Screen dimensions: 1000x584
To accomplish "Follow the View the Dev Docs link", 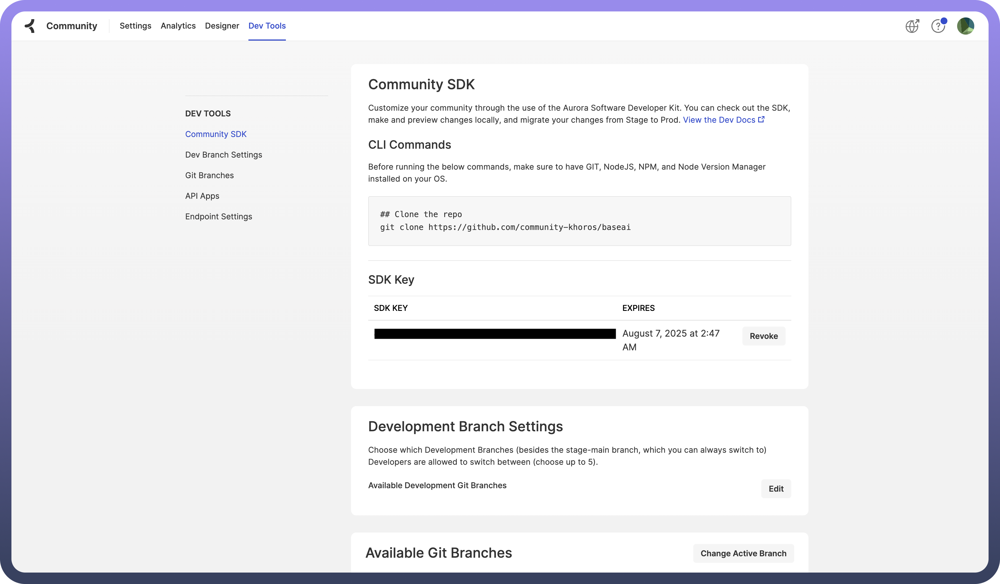I will (x=719, y=120).
